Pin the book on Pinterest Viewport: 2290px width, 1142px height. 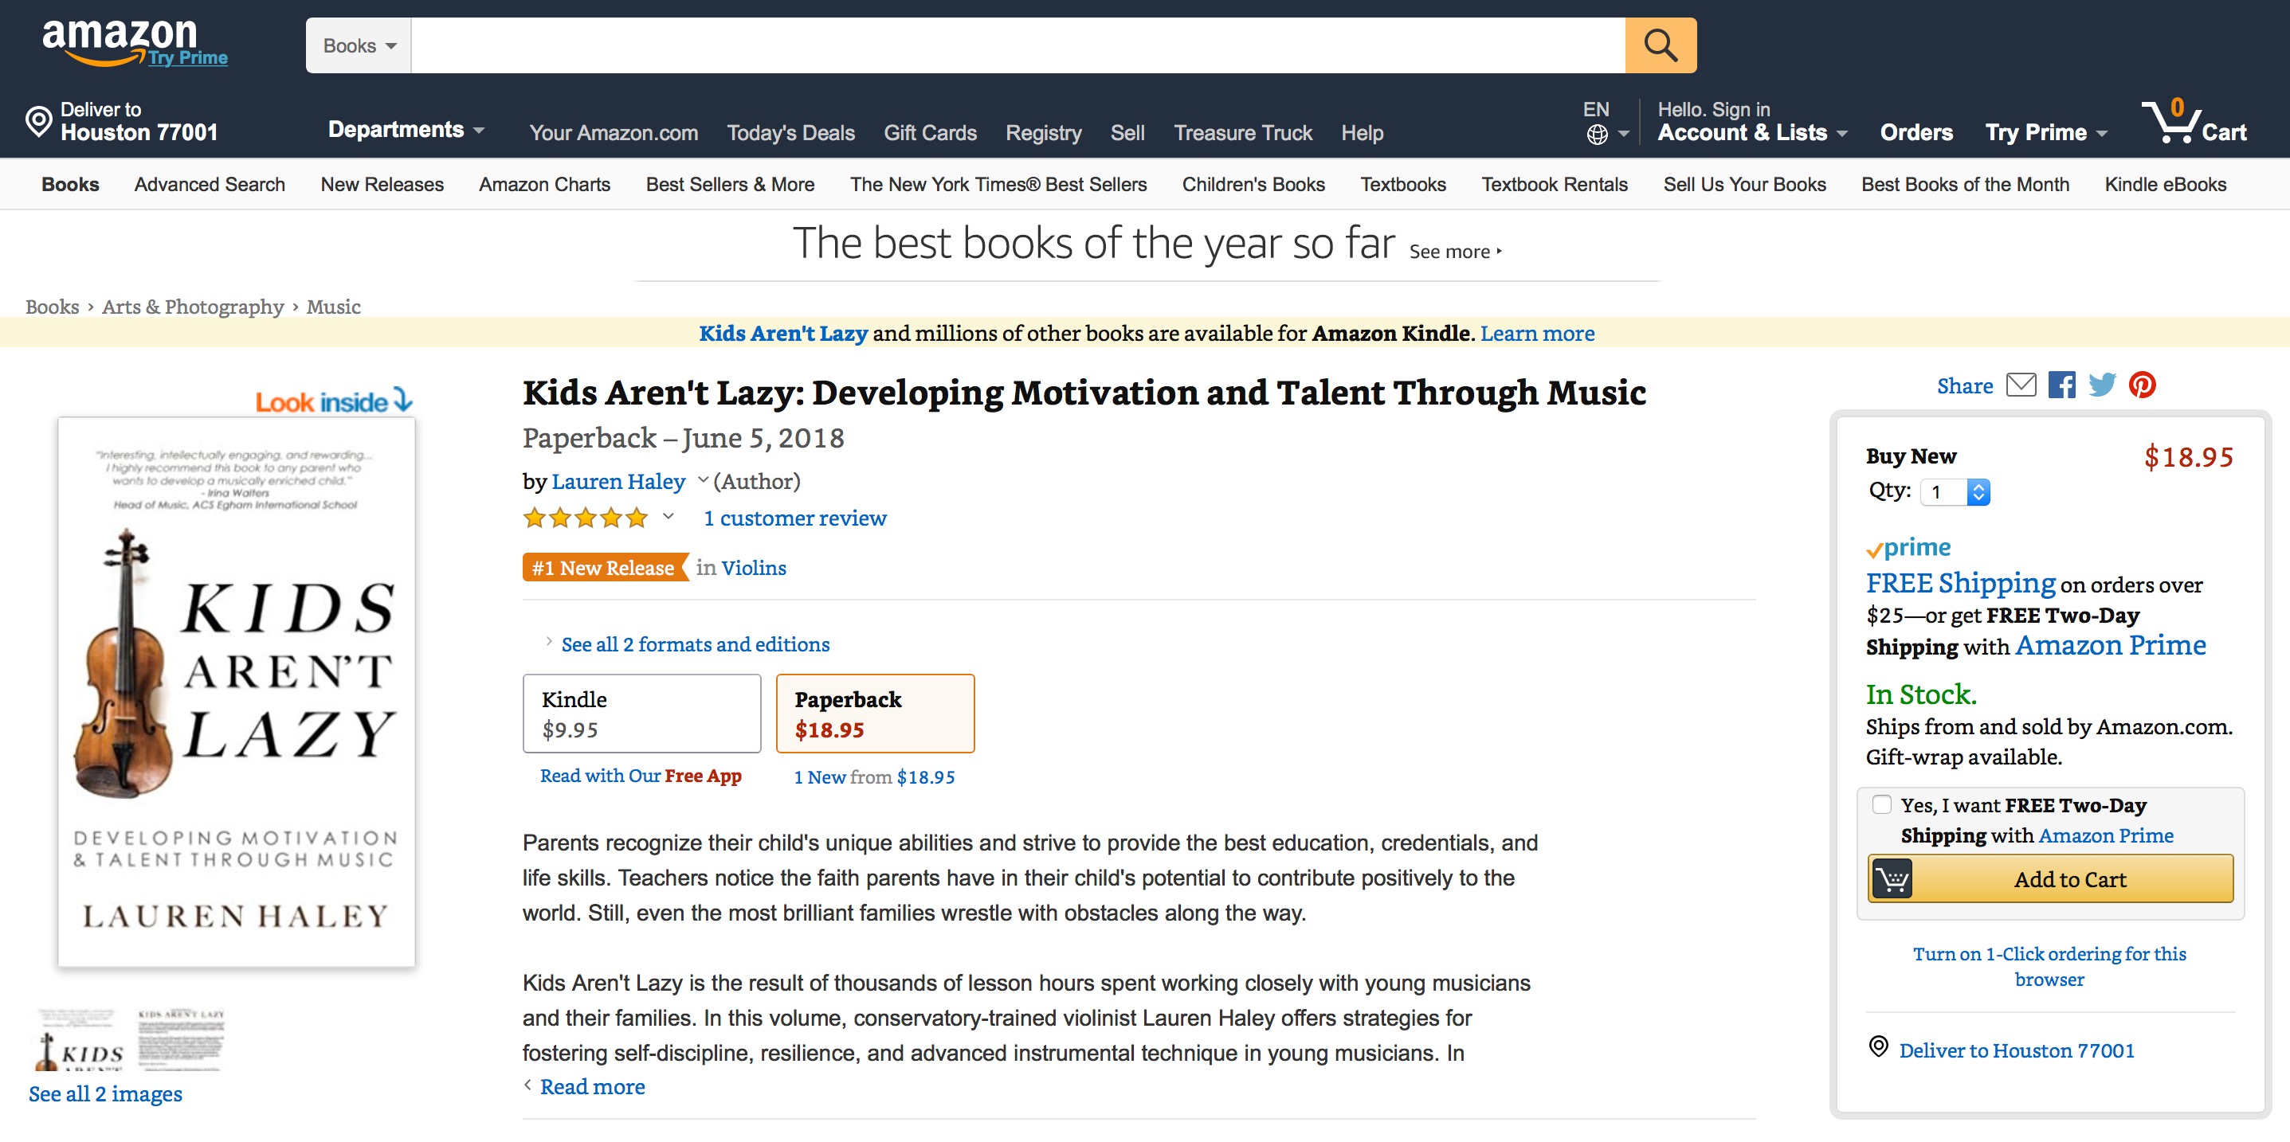[x=2142, y=385]
